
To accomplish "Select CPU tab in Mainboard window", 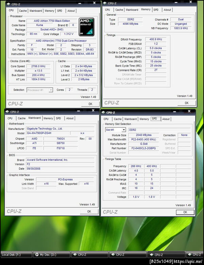I will (10, 118).
